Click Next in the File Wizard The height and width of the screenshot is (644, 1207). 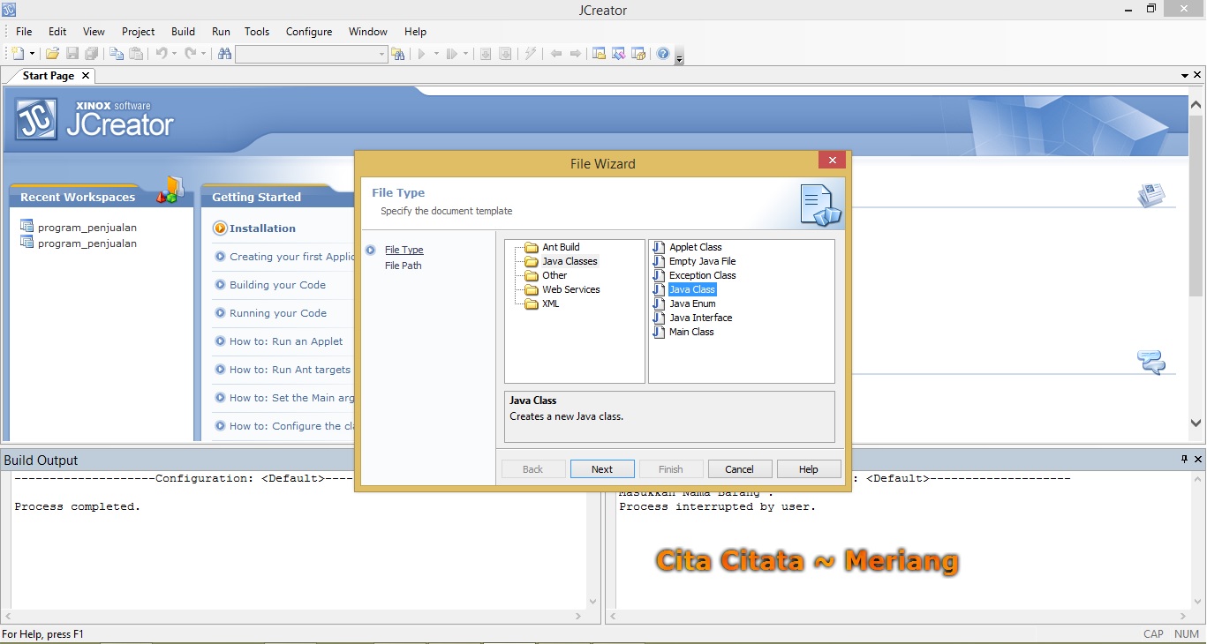pos(602,469)
